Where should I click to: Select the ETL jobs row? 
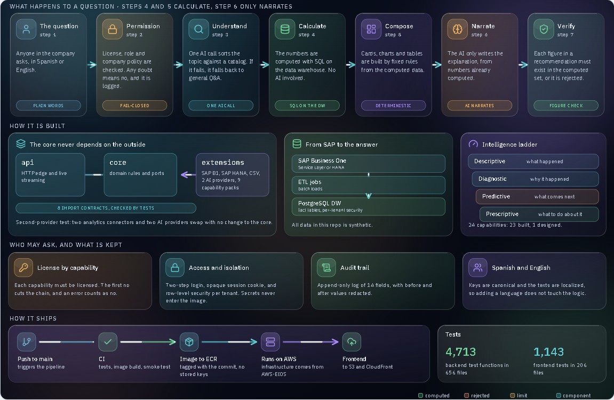369,185
